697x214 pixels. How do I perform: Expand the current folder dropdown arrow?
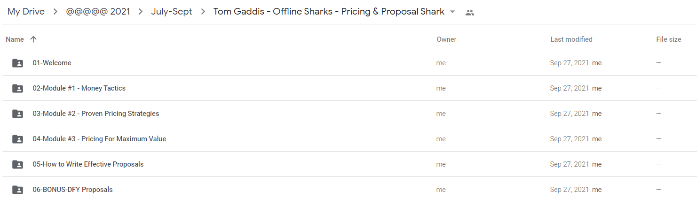452,12
